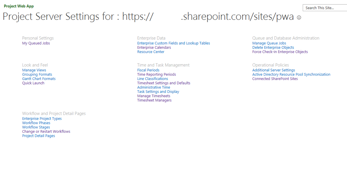Open the Resource Center link

[151, 52]
